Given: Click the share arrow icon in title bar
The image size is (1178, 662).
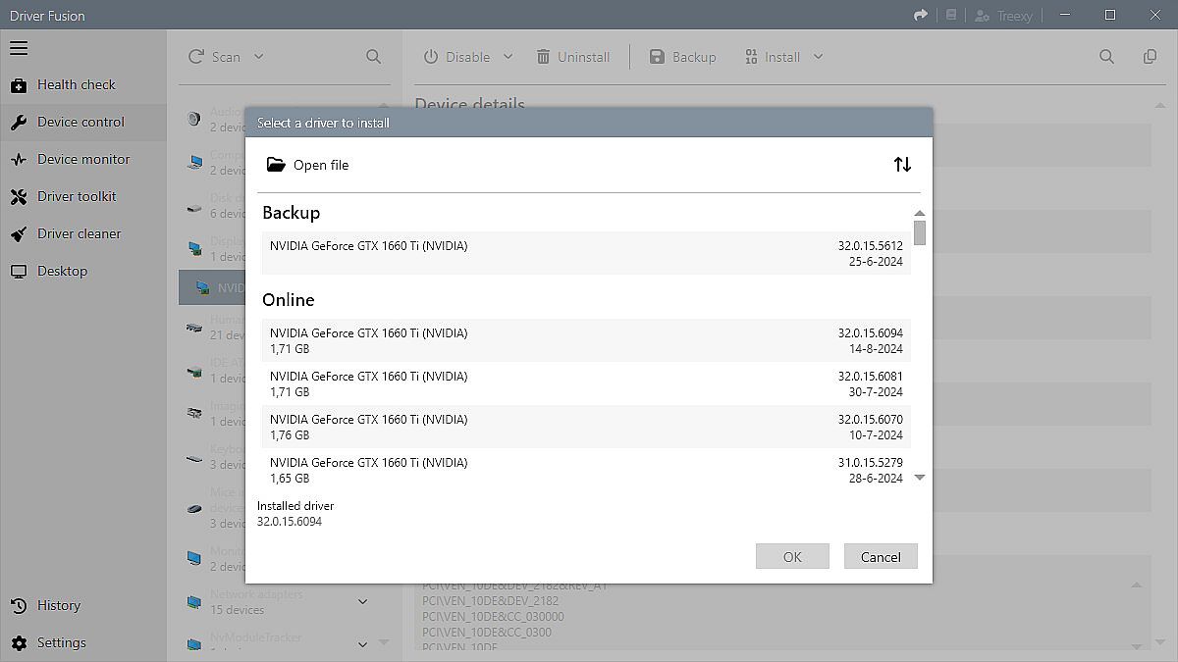Looking at the screenshot, I should coord(920,16).
